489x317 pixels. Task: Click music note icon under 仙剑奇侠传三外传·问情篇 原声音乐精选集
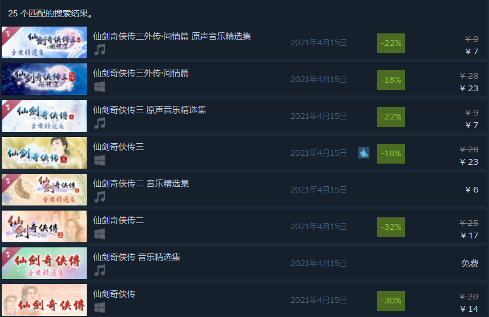(100, 50)
